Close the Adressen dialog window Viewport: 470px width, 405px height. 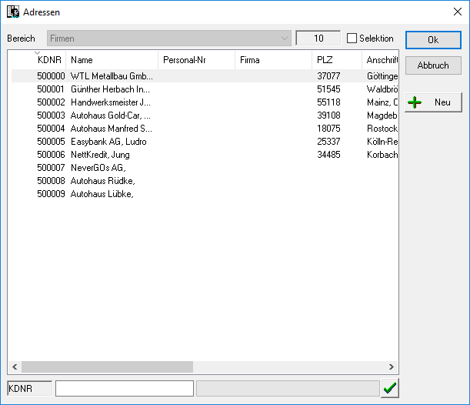tap(458, 12)
